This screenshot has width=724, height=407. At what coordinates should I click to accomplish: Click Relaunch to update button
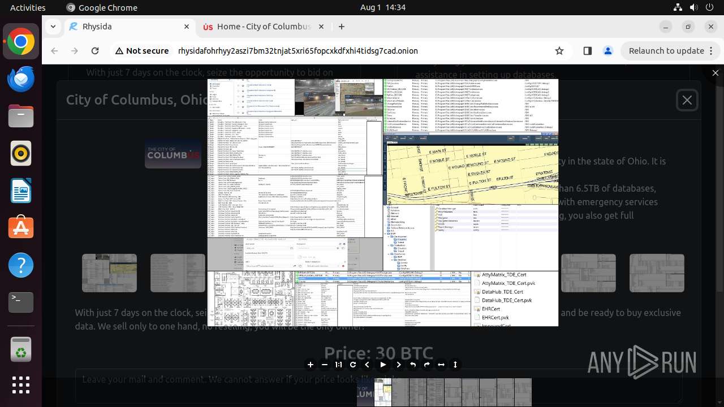(666, 51)
